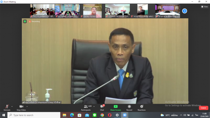This screenshot has width=210, height=118.
Task: Expand audio options arrow beside Unmute
Action: coord(12,107)
